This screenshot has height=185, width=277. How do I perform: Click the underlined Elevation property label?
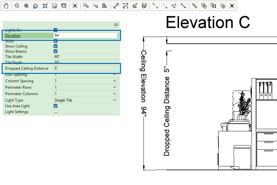point(13,36)
